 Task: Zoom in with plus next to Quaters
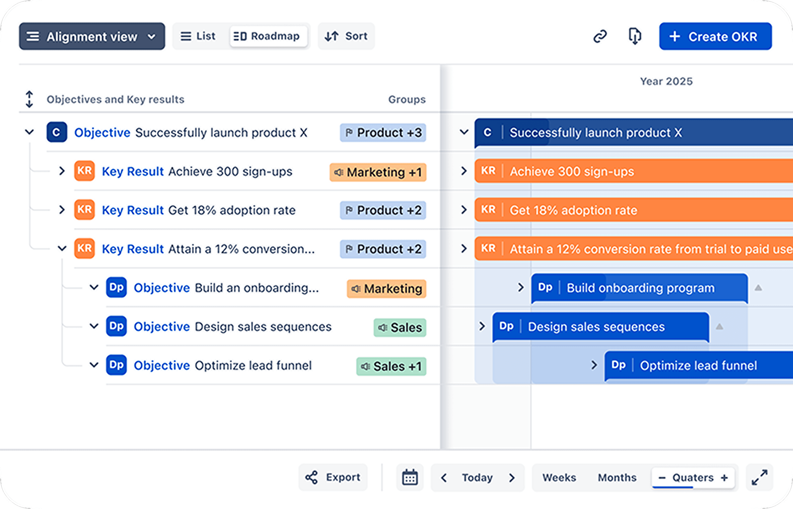[724, 478]
